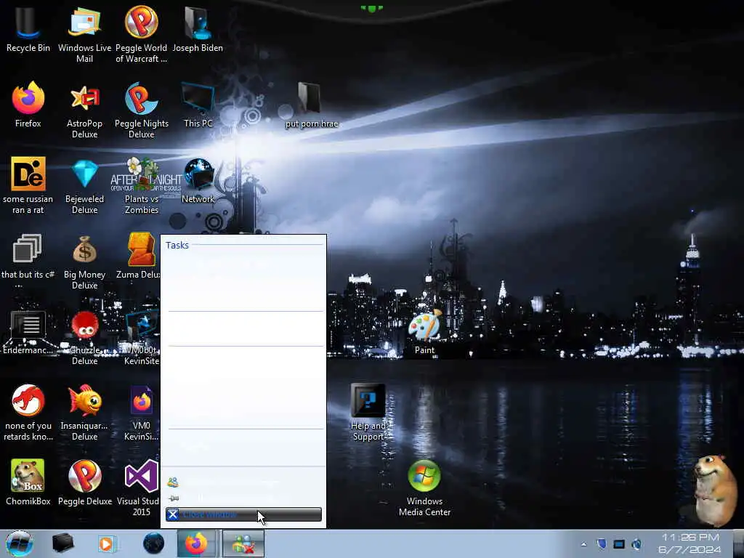Select the Peggle Nights Deluxe icon
The width and height of the screenshot is (744, 558).
point(142,110)
